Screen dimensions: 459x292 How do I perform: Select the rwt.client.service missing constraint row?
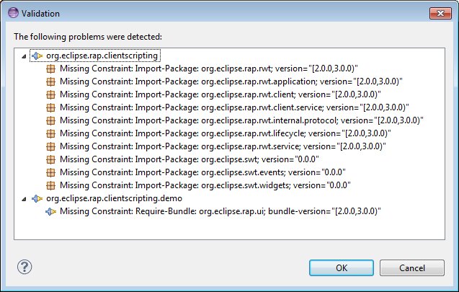coord(234,107)
